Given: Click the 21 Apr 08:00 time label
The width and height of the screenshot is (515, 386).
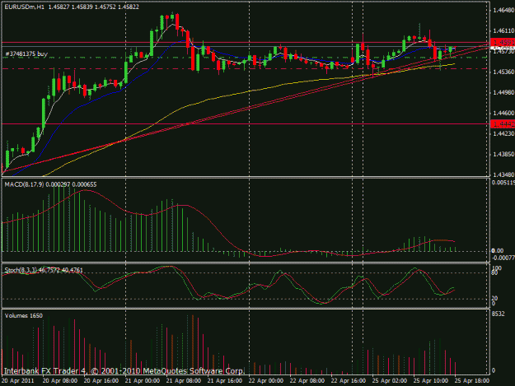Looking at the screenshot, I should pos(184,381).
